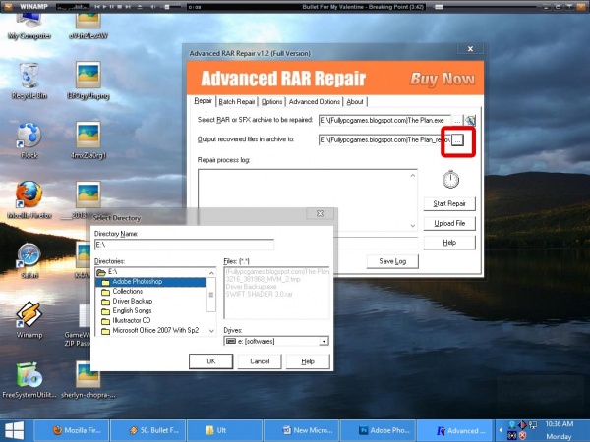This screenshot has height=442, width=590.
Task: Click the Winamp eject/open file button
Action: (140, 7)
